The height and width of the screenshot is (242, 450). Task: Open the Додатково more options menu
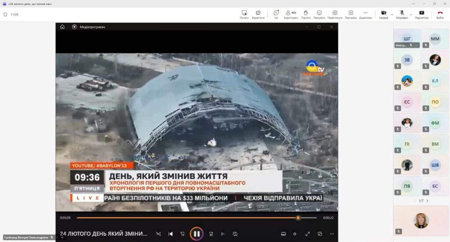coord(365,14)
